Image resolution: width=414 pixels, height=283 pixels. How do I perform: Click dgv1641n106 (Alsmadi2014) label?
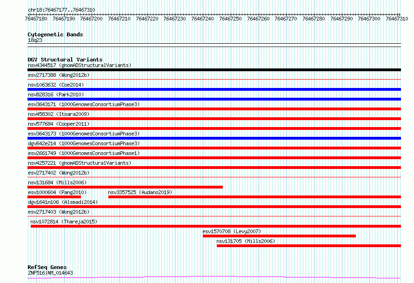point(63,202)
